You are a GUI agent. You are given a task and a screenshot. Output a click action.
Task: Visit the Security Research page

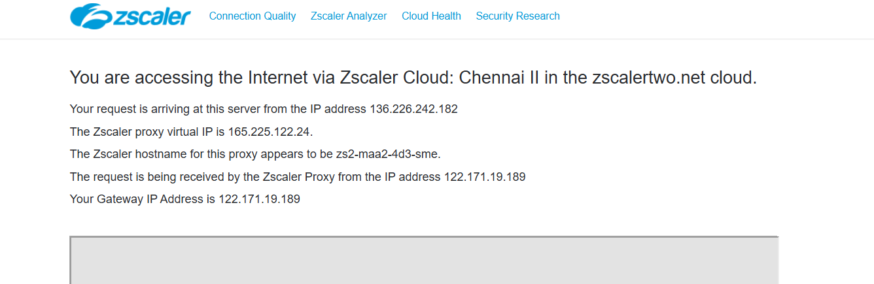click(517, 16)
